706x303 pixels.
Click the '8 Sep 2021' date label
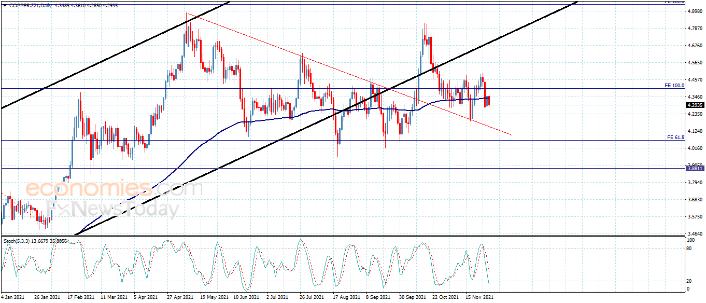pos(378,297)
